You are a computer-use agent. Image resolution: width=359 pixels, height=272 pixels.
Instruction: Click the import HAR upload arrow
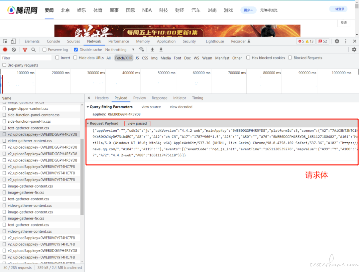click(152, 50)
